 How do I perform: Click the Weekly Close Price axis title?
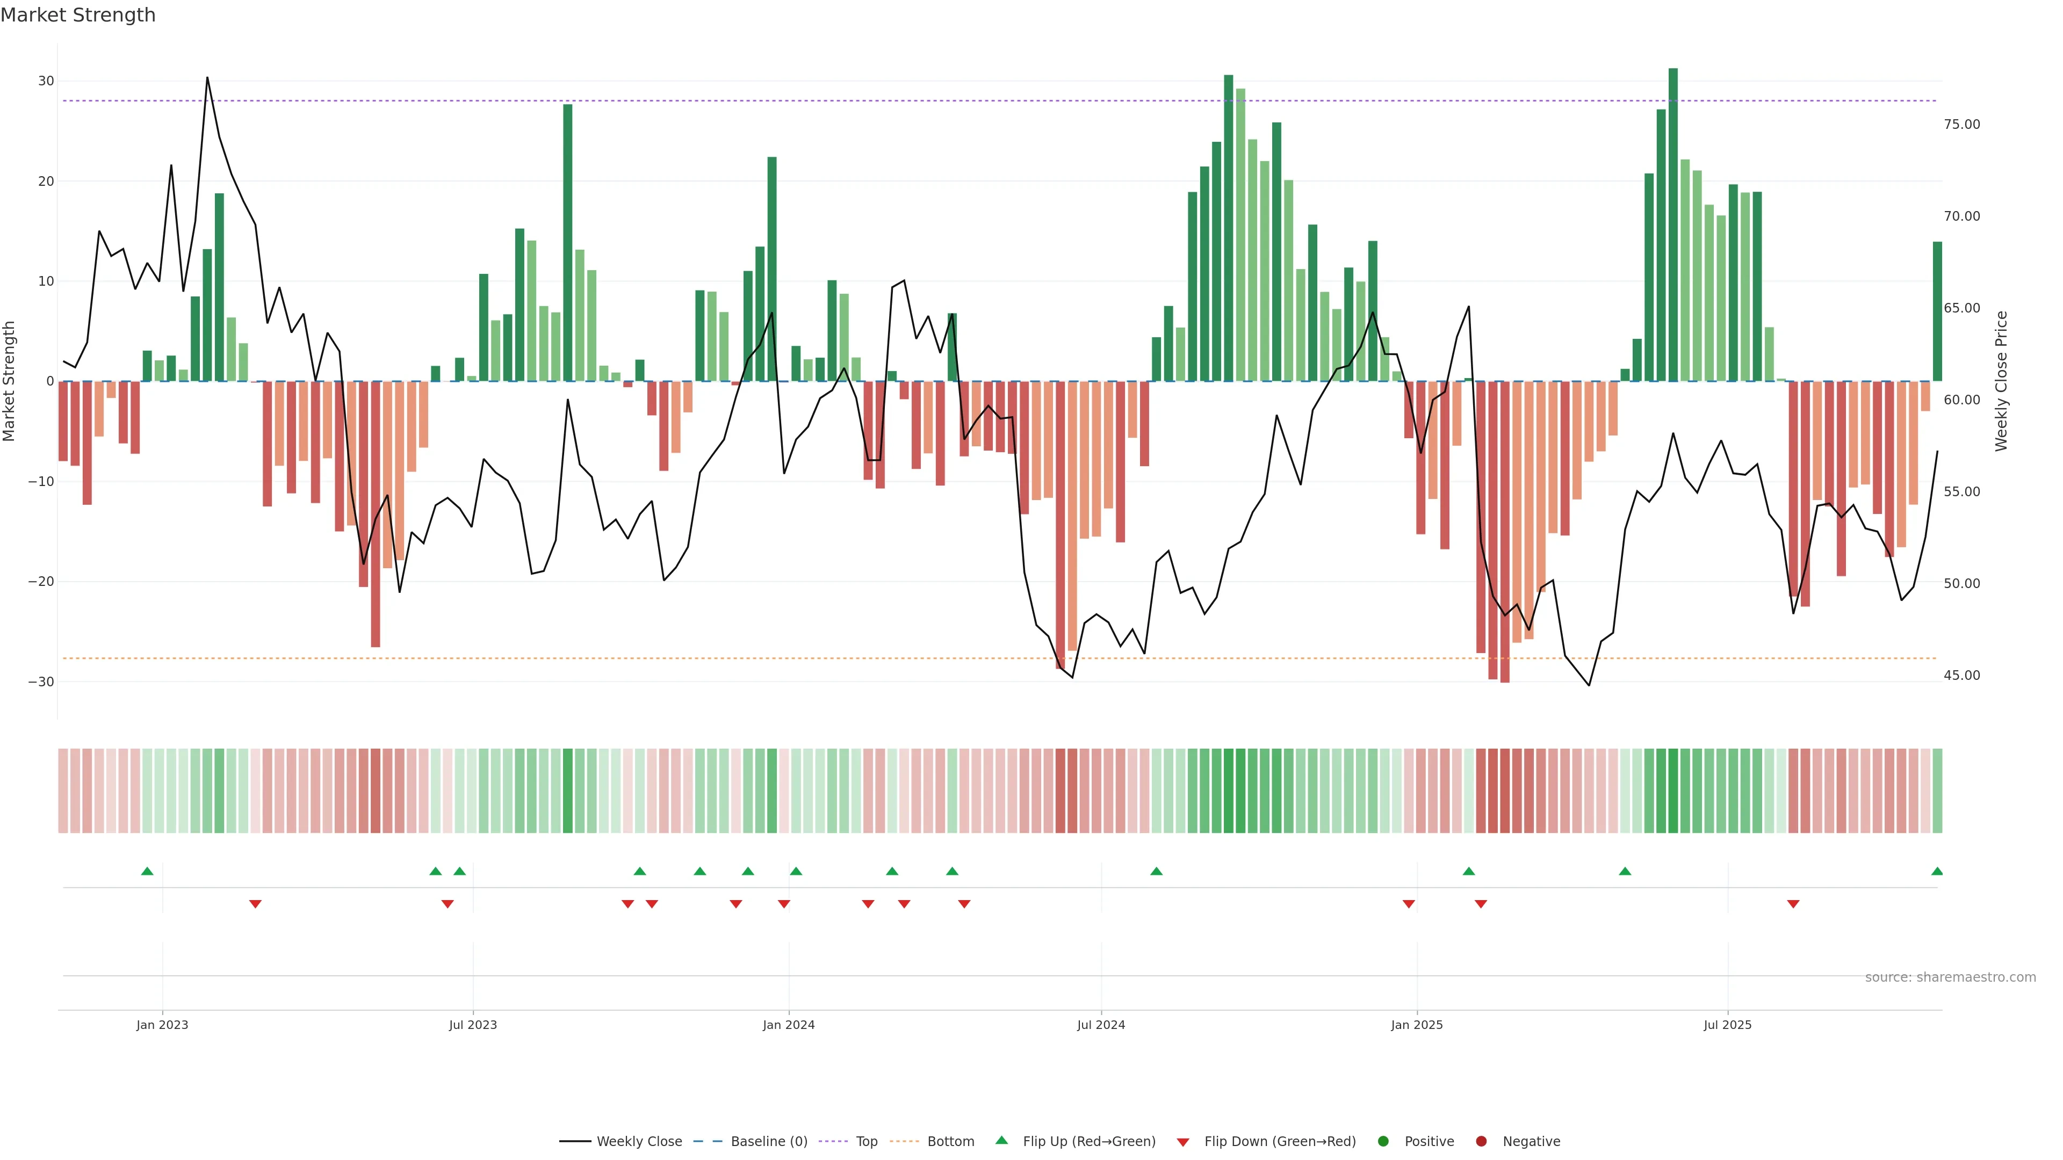[x=2001, y=381]
